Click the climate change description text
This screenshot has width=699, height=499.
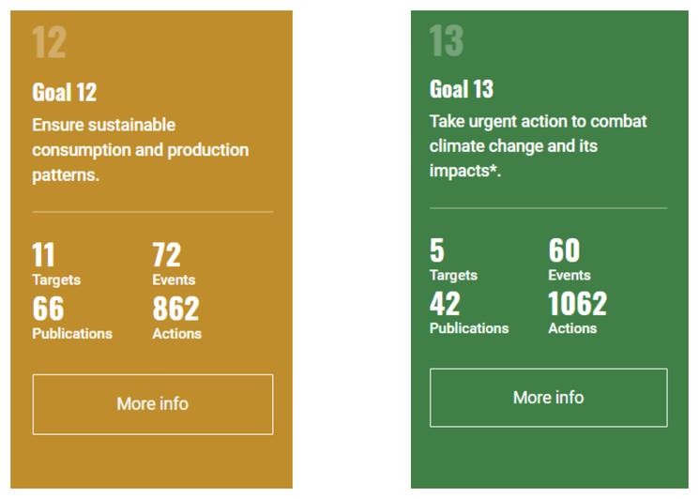[538, 146]
